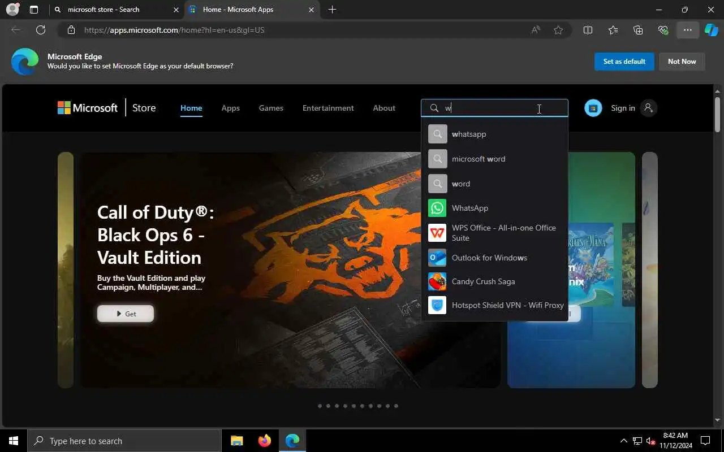Open the Games section
724x452 pixels.
point(271,108)
